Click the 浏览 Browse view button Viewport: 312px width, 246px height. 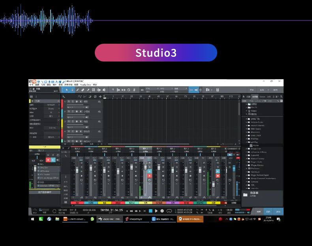click(278, 212)
